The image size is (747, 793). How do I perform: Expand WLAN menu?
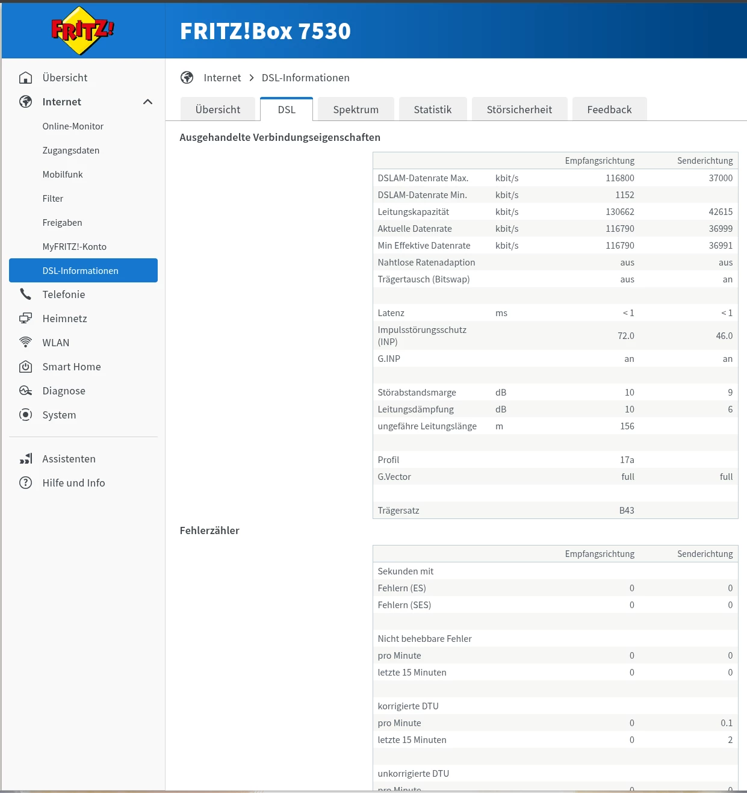[x=56, y=343]
